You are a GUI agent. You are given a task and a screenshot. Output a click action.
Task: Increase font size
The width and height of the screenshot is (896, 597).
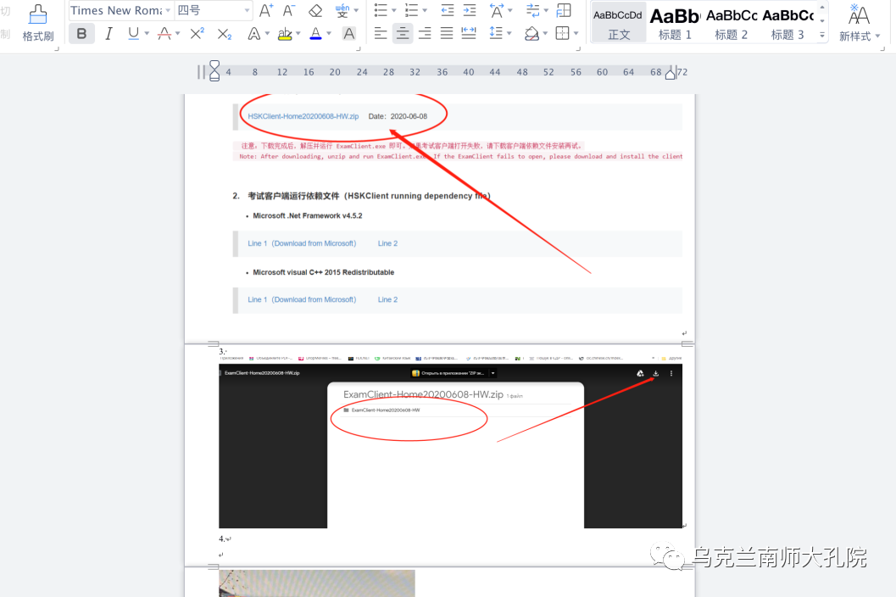[265, 10]
